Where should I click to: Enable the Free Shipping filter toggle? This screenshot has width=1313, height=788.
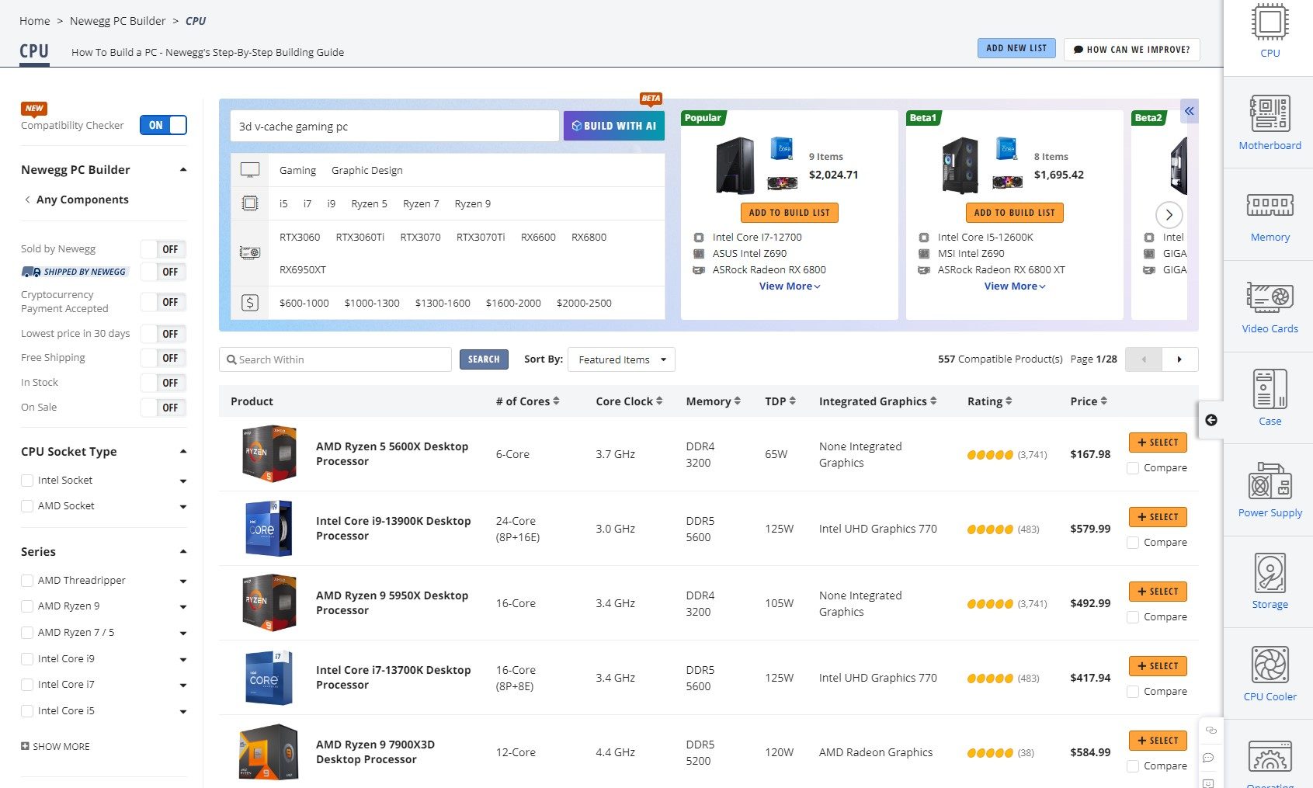(163, 358)
